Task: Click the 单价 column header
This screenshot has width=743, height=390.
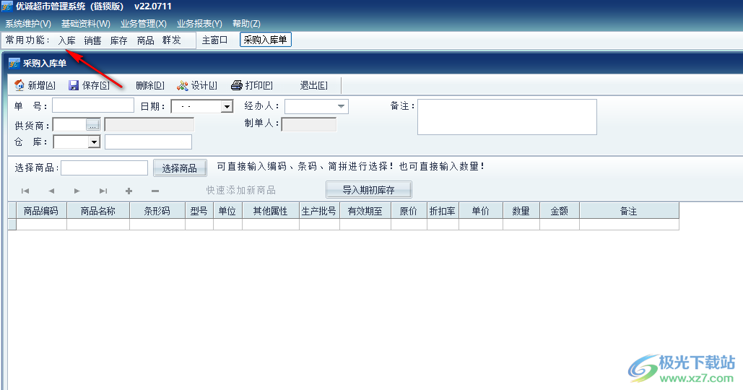Action: click(480, 211)
